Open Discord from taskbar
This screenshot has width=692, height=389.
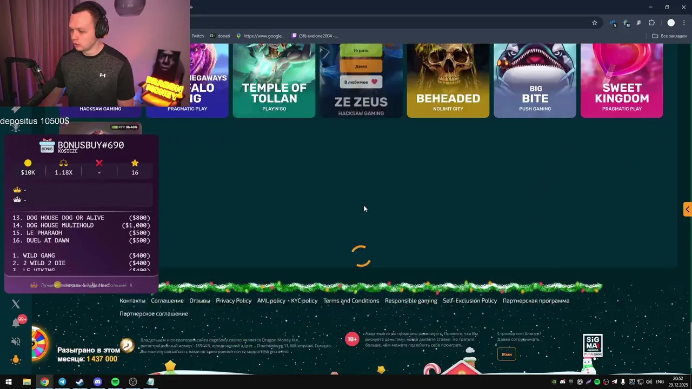point(97,382)
